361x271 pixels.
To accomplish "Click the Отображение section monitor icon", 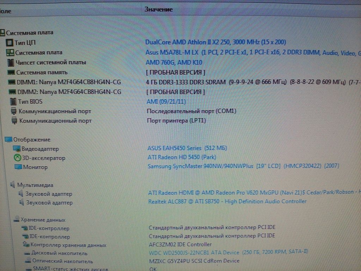I will pos(8,139).
